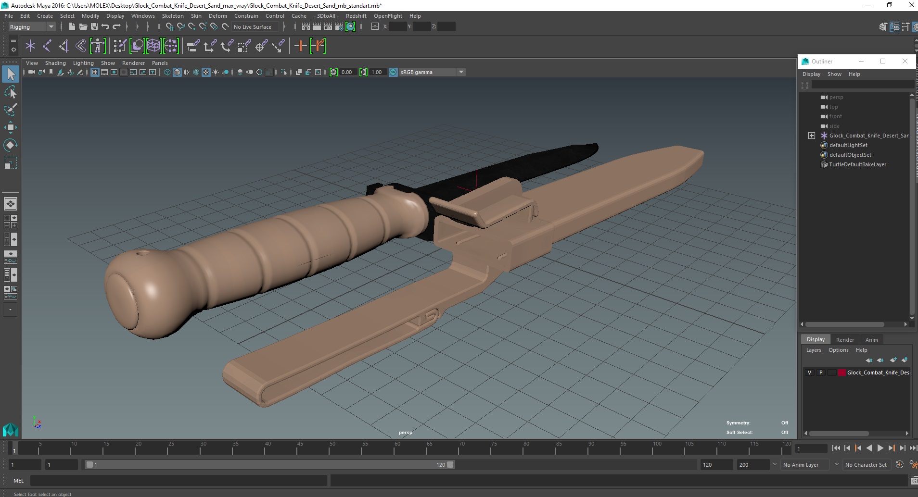Click the time range slider bar
Image resolution: width=918 pixels, height=497 pixels.
point(269,465)
